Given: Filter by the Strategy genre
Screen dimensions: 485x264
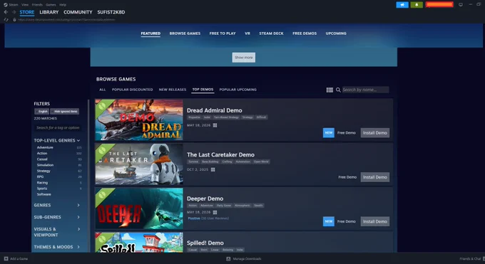Looking at the screenshot, I should click(x=44, y=171).
